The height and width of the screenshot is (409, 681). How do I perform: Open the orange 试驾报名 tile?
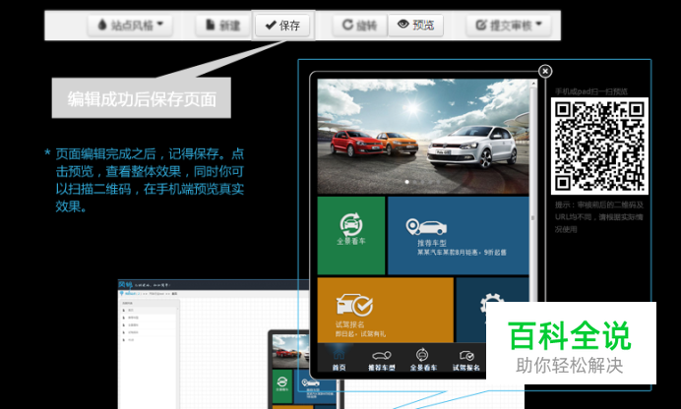click(x=386, y=310)
